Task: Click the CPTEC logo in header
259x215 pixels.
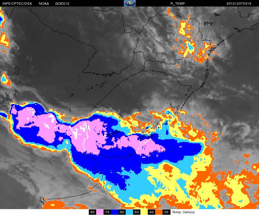Action: [130, 3]
